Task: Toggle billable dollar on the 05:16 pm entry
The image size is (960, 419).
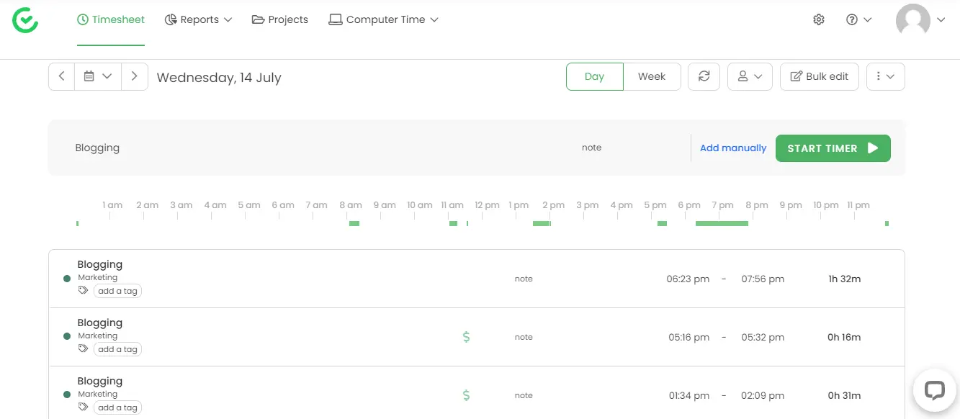Action: click(466, 336)
